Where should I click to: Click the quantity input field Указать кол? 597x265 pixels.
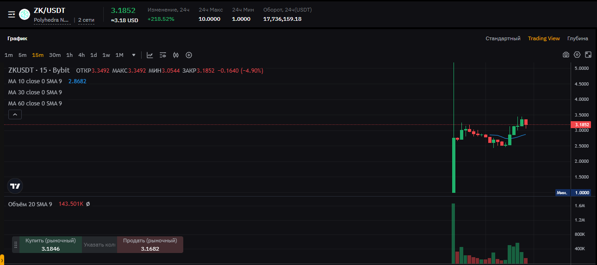(x=99, y=245)
